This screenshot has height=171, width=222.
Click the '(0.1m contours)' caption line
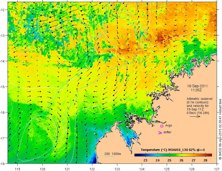[198, 102]
